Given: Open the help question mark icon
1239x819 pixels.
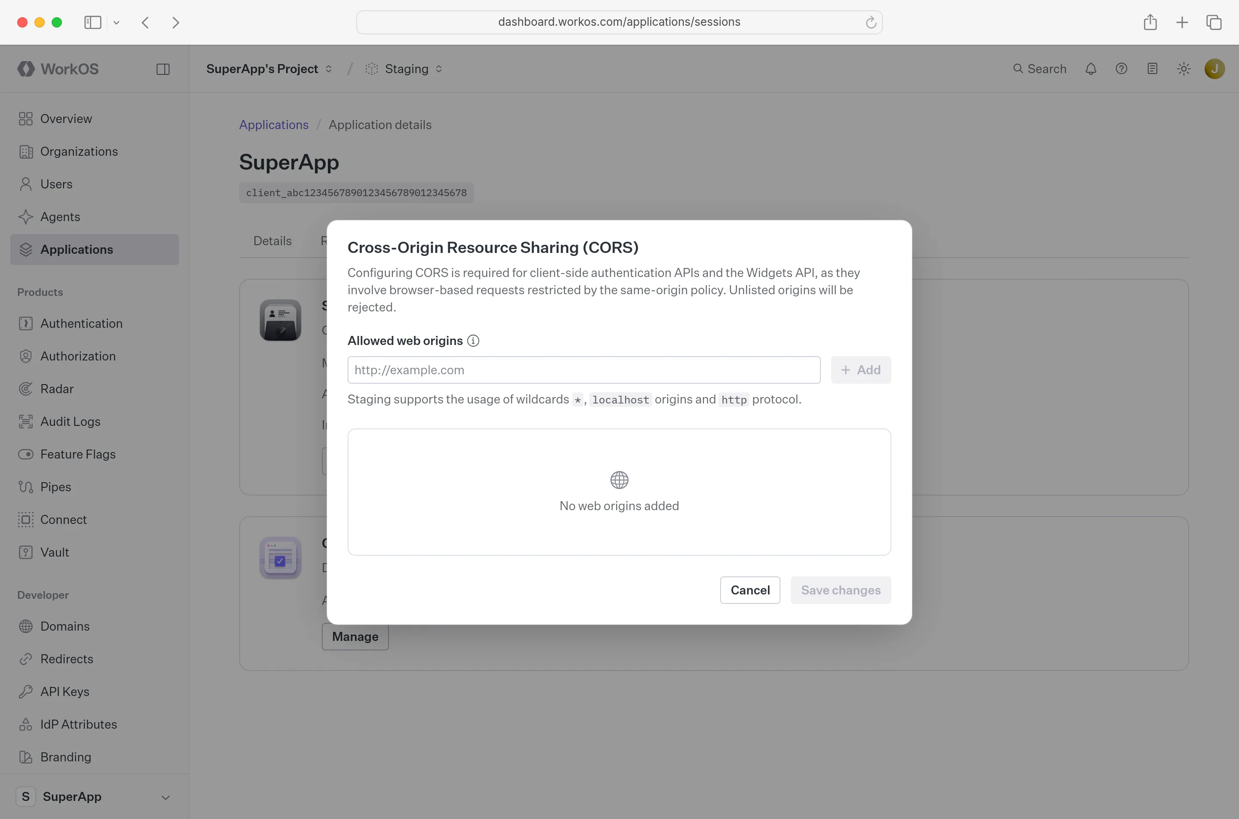Looking at the screenshot, I should coord(1122,69).
